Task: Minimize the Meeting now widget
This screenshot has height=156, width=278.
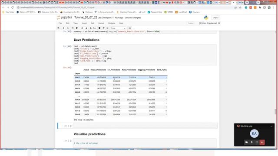Action: click(x=271, y=126)
